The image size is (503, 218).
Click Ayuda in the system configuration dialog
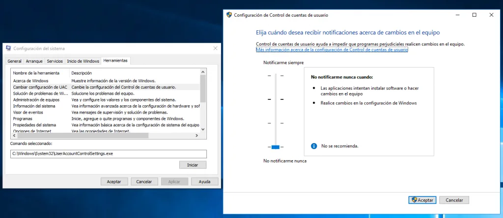pos(205,182)
